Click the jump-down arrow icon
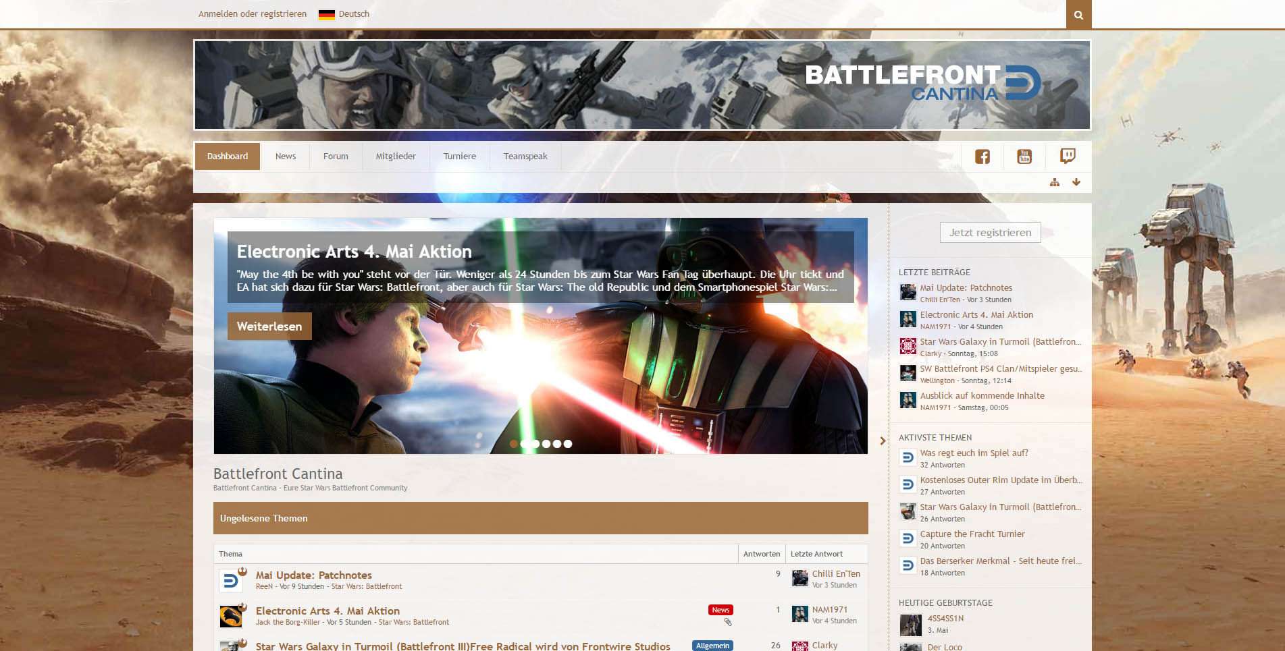 1076,182
